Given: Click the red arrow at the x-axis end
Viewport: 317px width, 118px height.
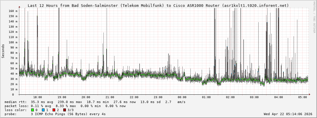Looking at the screenshot, I should tap(309, 94).
